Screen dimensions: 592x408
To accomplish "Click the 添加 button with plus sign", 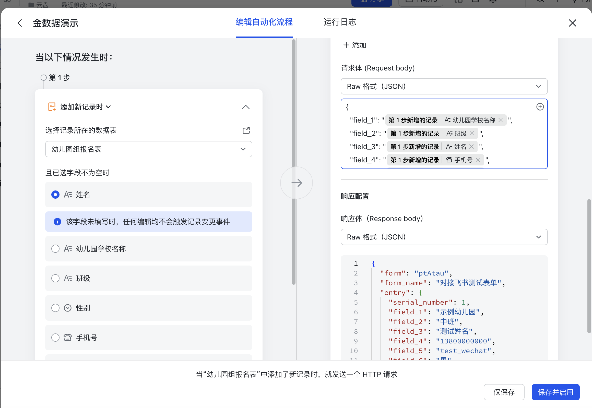I will pos(354,45).
